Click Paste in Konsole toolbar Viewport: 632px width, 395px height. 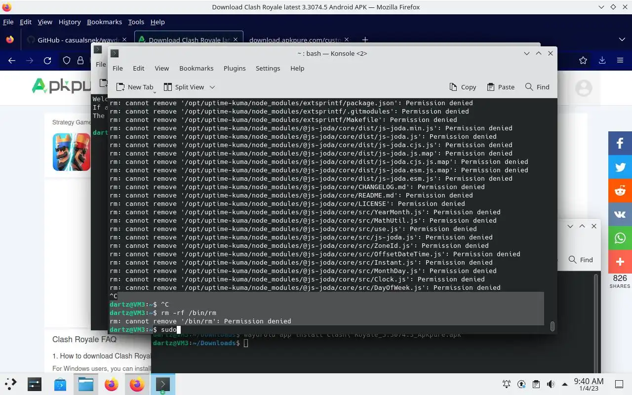click(x=501, y=87)
